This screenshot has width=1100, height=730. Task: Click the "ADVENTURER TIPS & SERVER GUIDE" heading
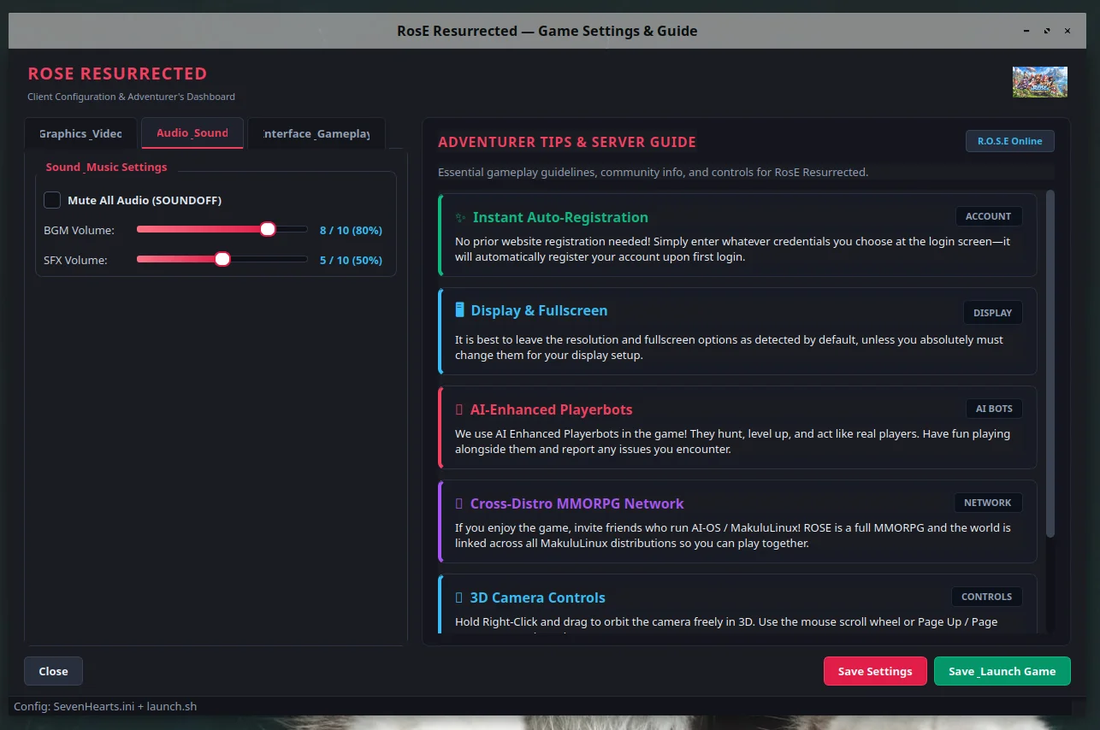[x=567, y=143]
